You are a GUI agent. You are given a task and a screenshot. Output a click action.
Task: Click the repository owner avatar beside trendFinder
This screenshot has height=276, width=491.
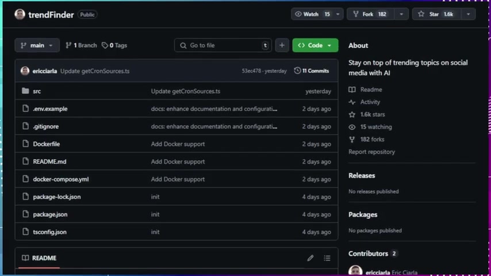pos(20,14)
